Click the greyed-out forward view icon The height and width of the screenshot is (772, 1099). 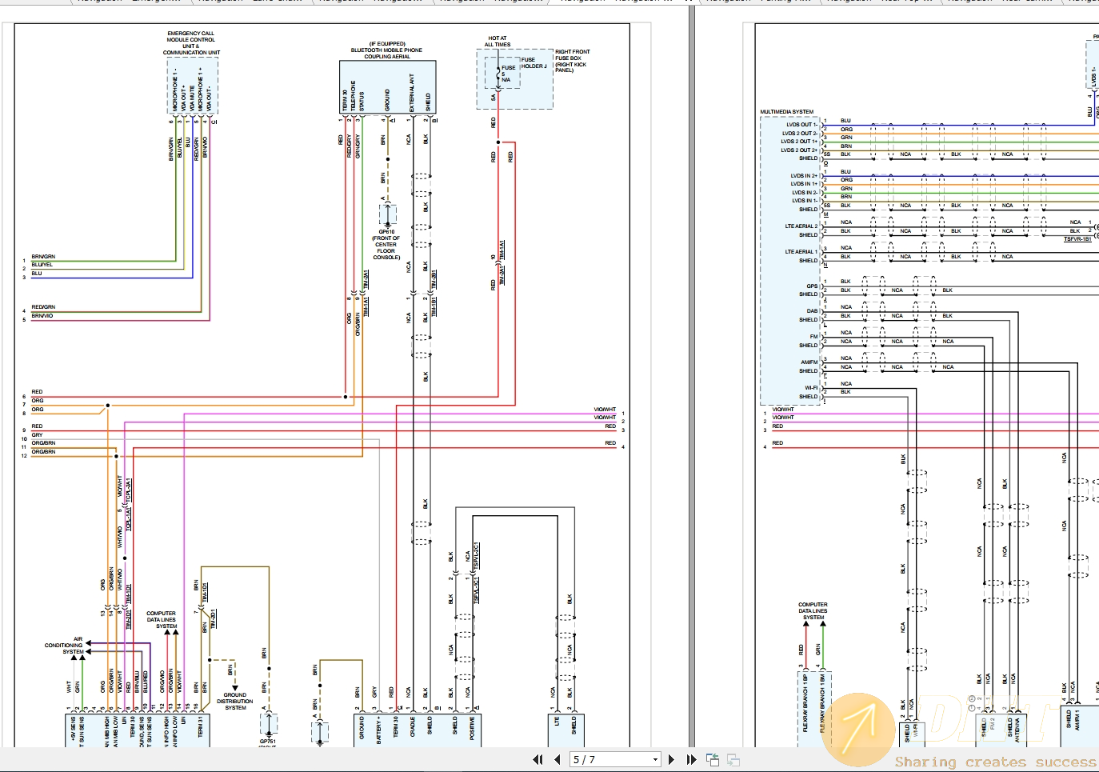tap(733, 759)
